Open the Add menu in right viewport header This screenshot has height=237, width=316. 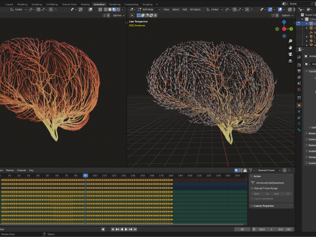pos(184,9)
